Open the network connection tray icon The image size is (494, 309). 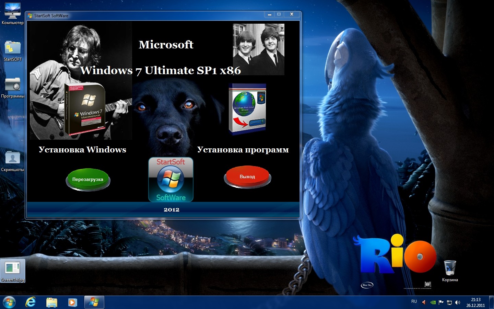(449, 302)
